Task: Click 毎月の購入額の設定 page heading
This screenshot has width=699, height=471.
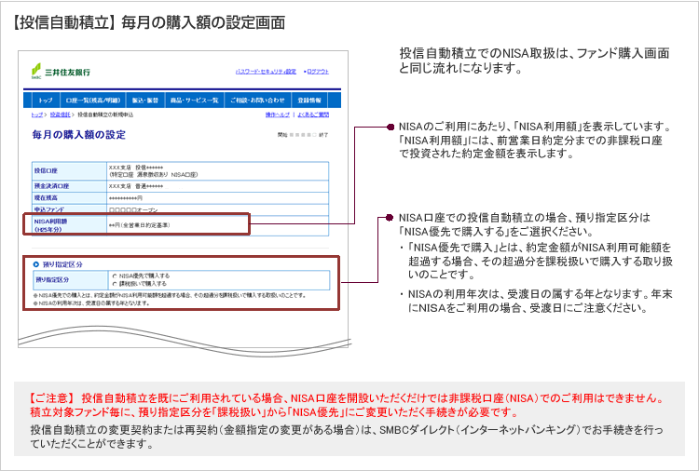Action: tap(78, 135)
